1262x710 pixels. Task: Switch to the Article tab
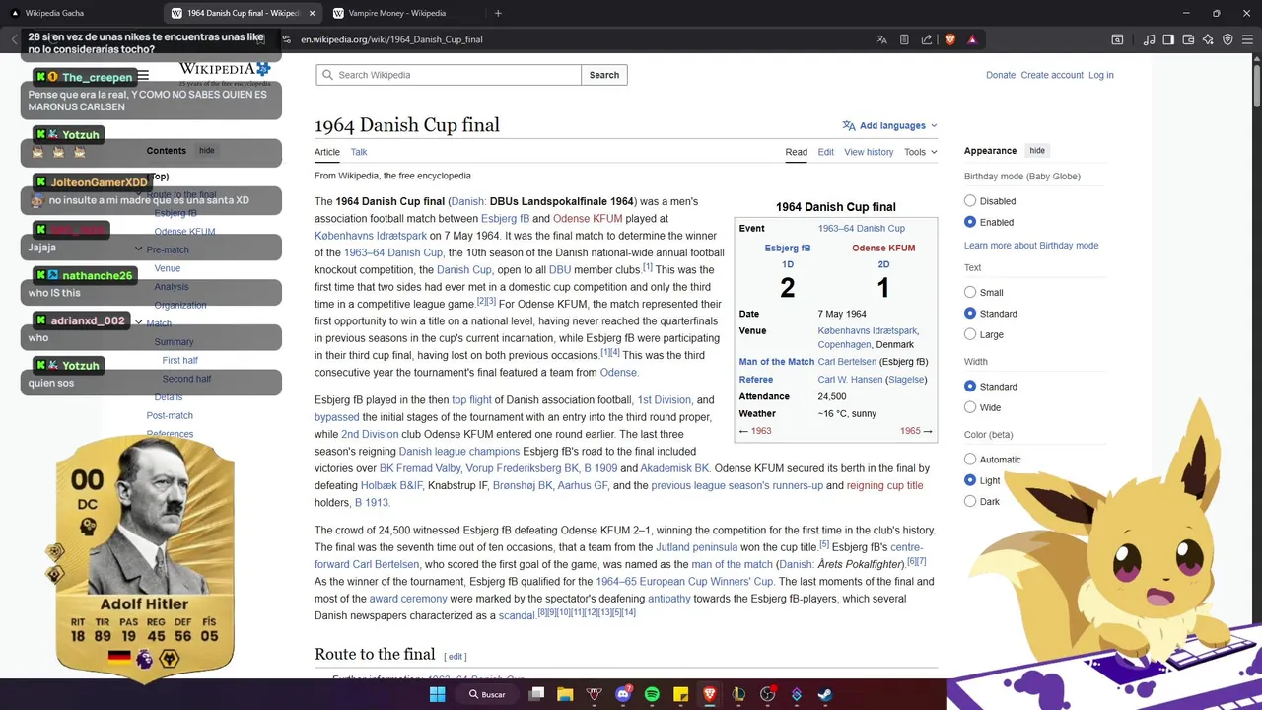coord(327,152)
